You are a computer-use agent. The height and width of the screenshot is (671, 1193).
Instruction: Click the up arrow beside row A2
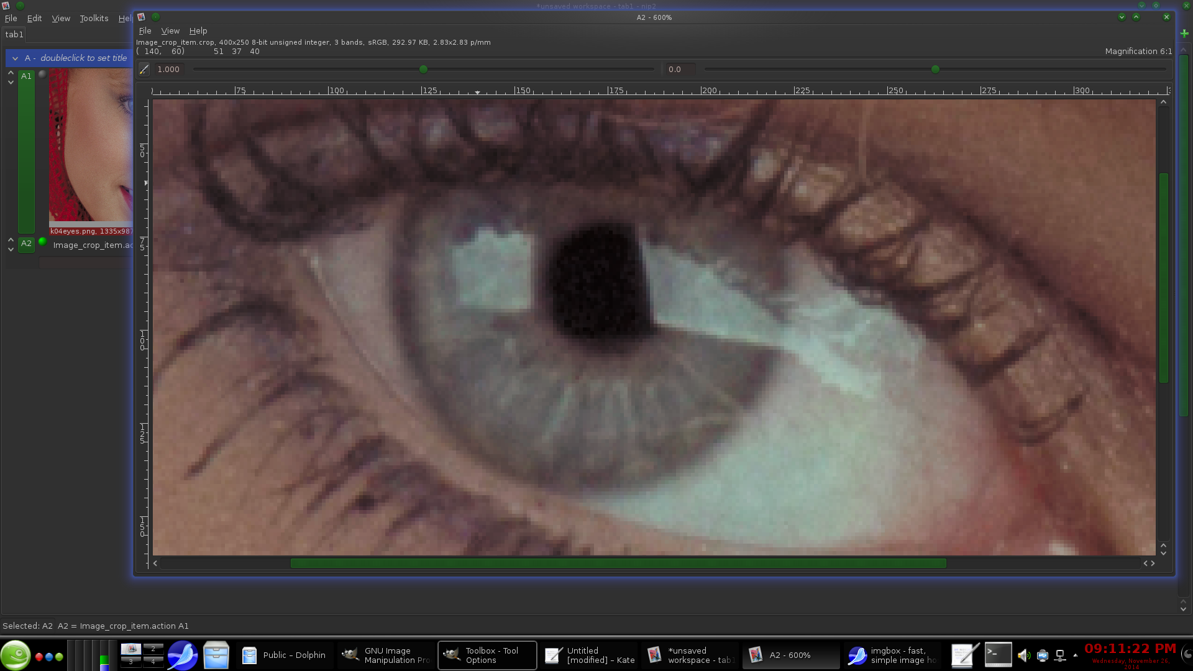(11, 240)
